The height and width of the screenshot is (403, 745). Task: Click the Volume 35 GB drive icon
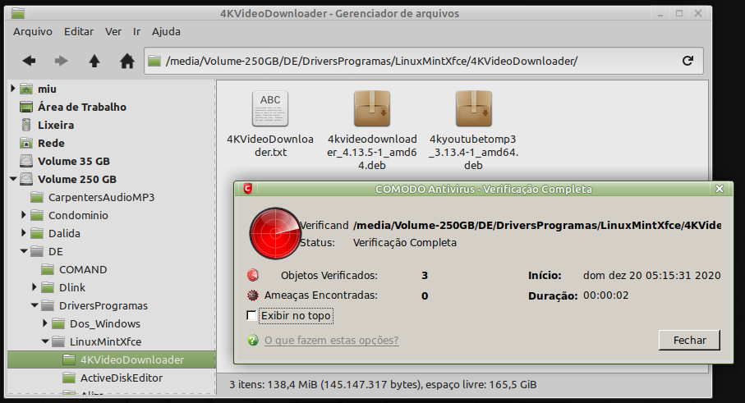(x=26, y=161)
